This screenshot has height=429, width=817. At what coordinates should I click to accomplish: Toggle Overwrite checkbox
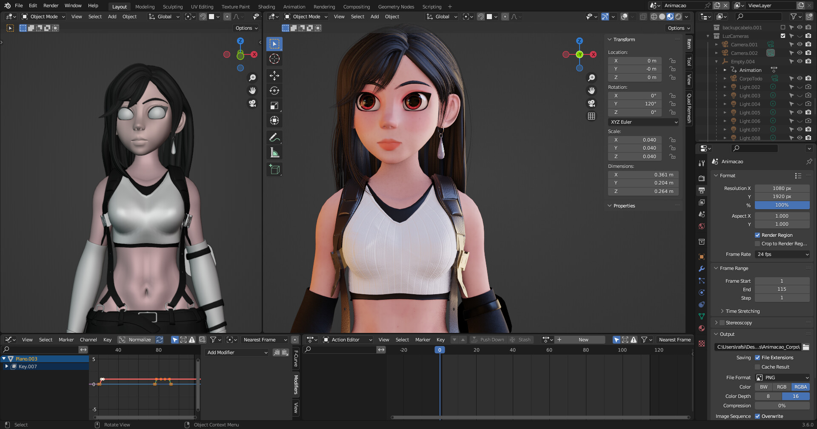(x=757, y=416)
